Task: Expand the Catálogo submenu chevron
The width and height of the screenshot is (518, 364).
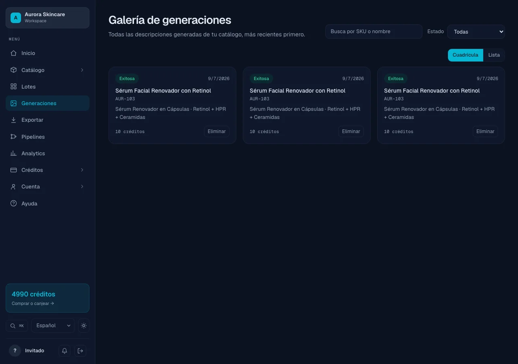Action: coord(82,70)
